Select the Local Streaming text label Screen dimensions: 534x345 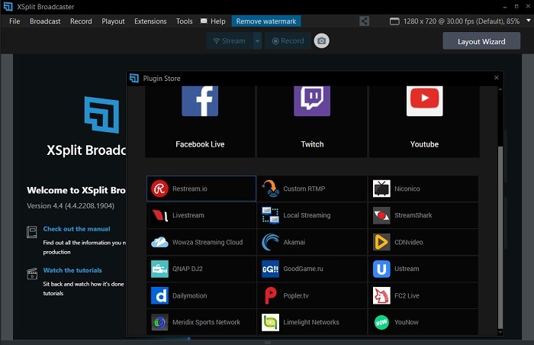[307, 215]
